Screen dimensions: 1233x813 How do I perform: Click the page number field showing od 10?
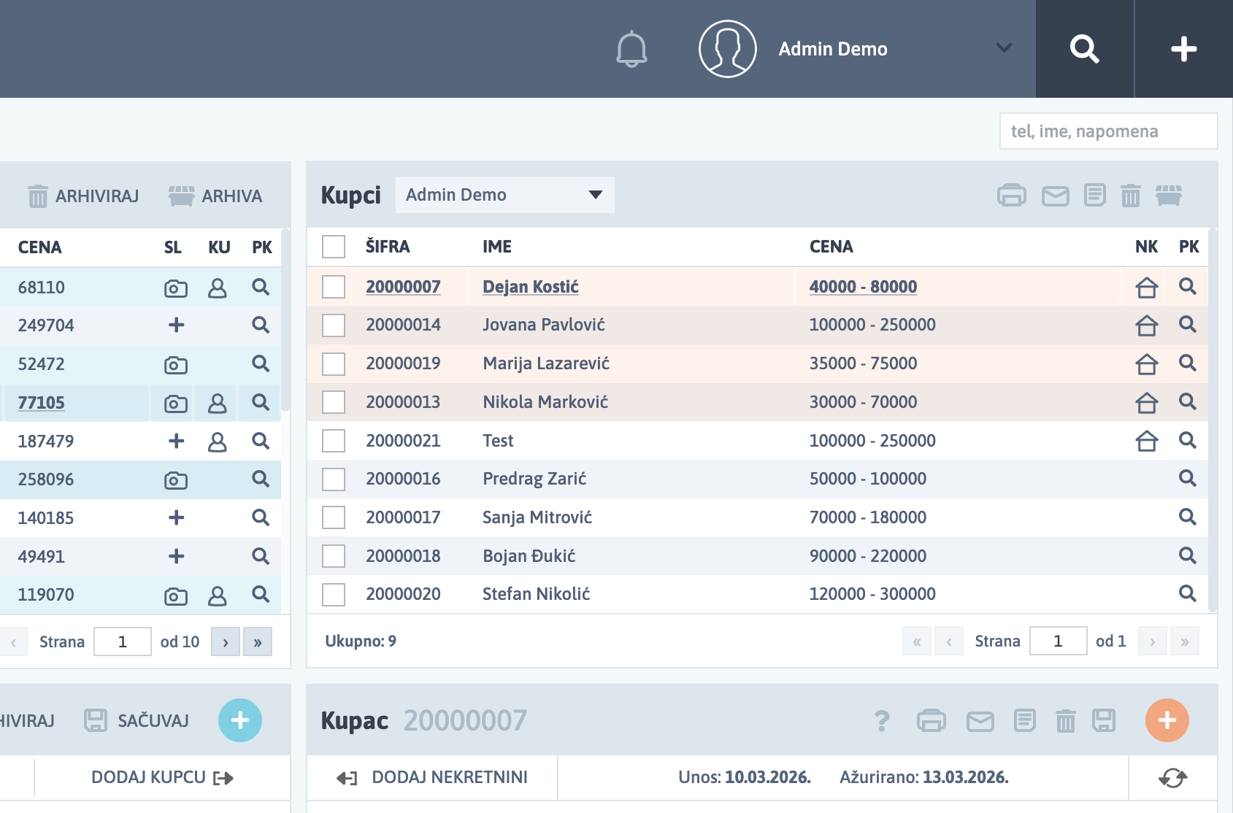pos(123,641)
